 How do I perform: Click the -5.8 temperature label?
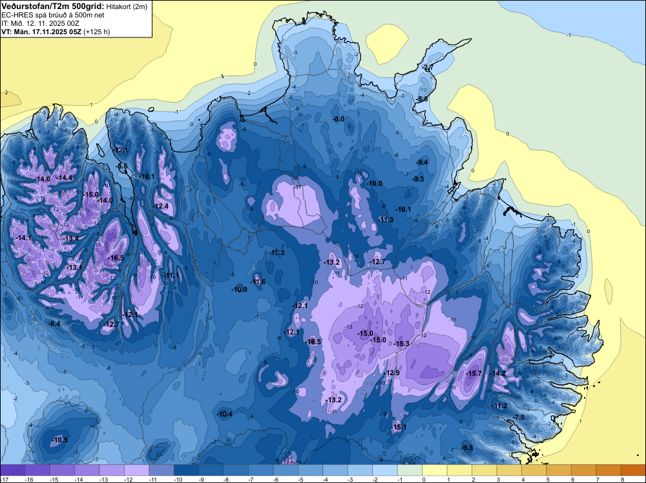click(x=122, y=167)
